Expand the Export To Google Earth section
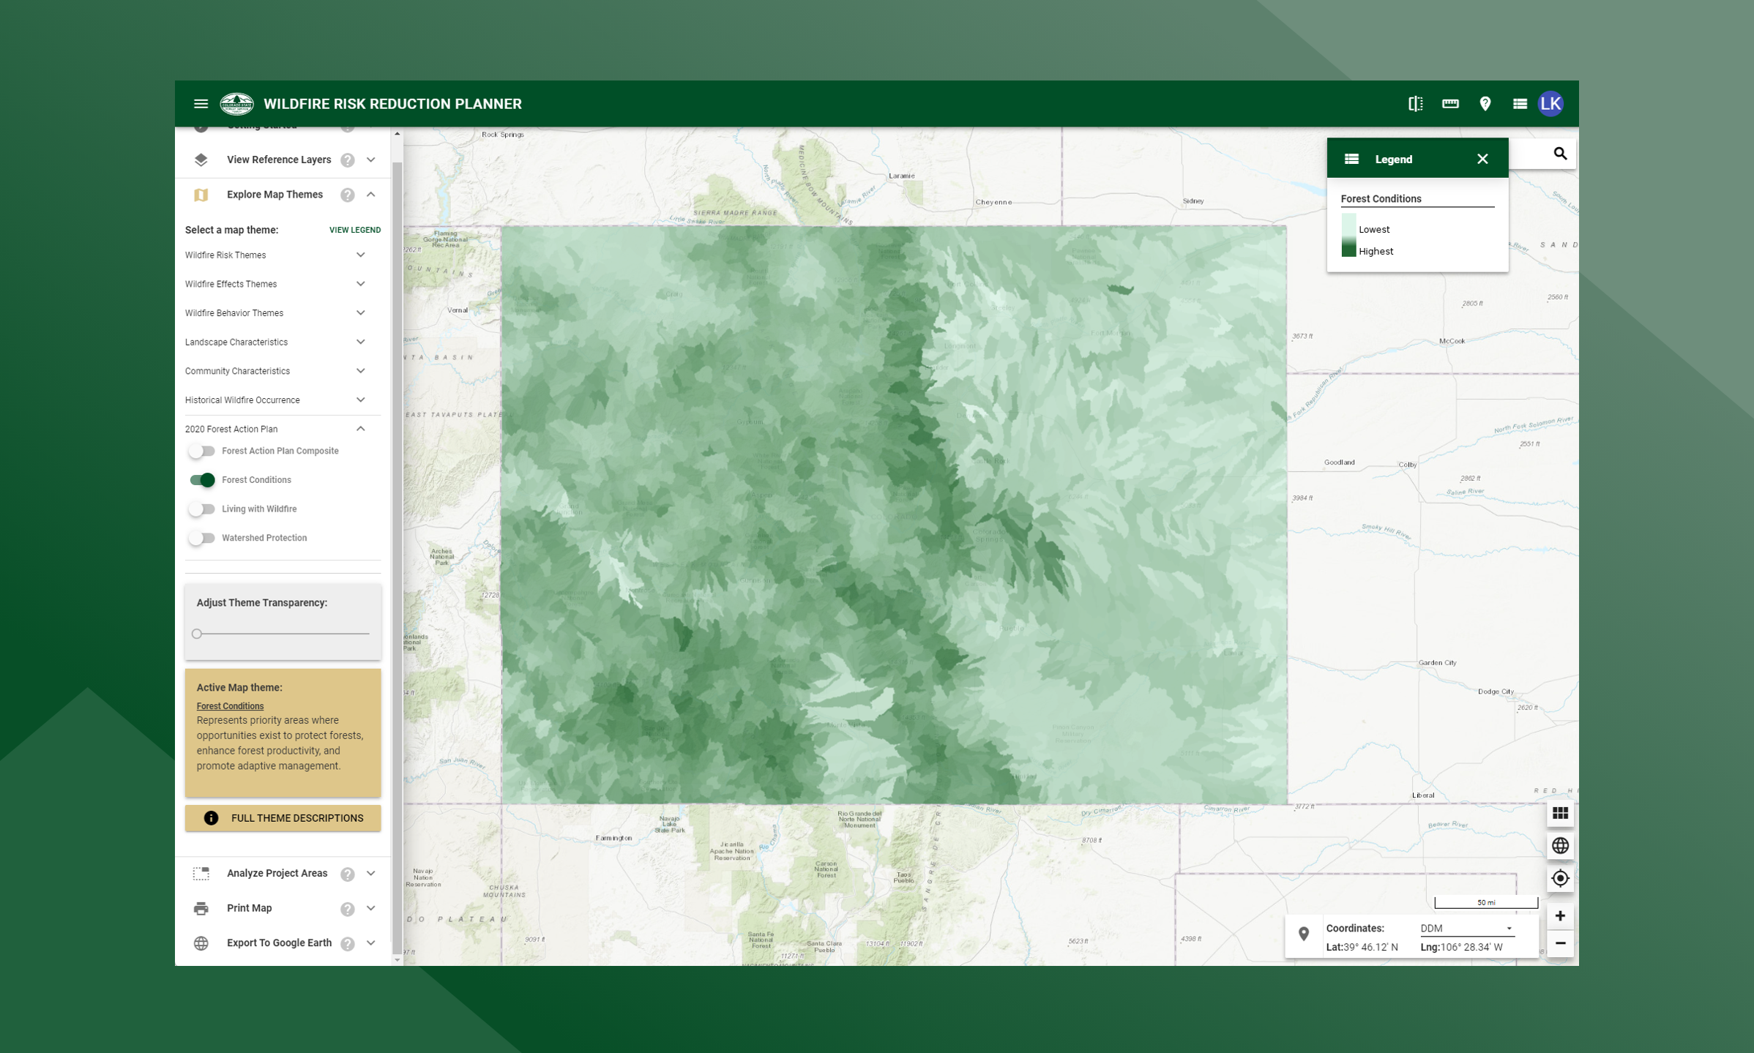The image size is (1754, 1053). [371, 943]
